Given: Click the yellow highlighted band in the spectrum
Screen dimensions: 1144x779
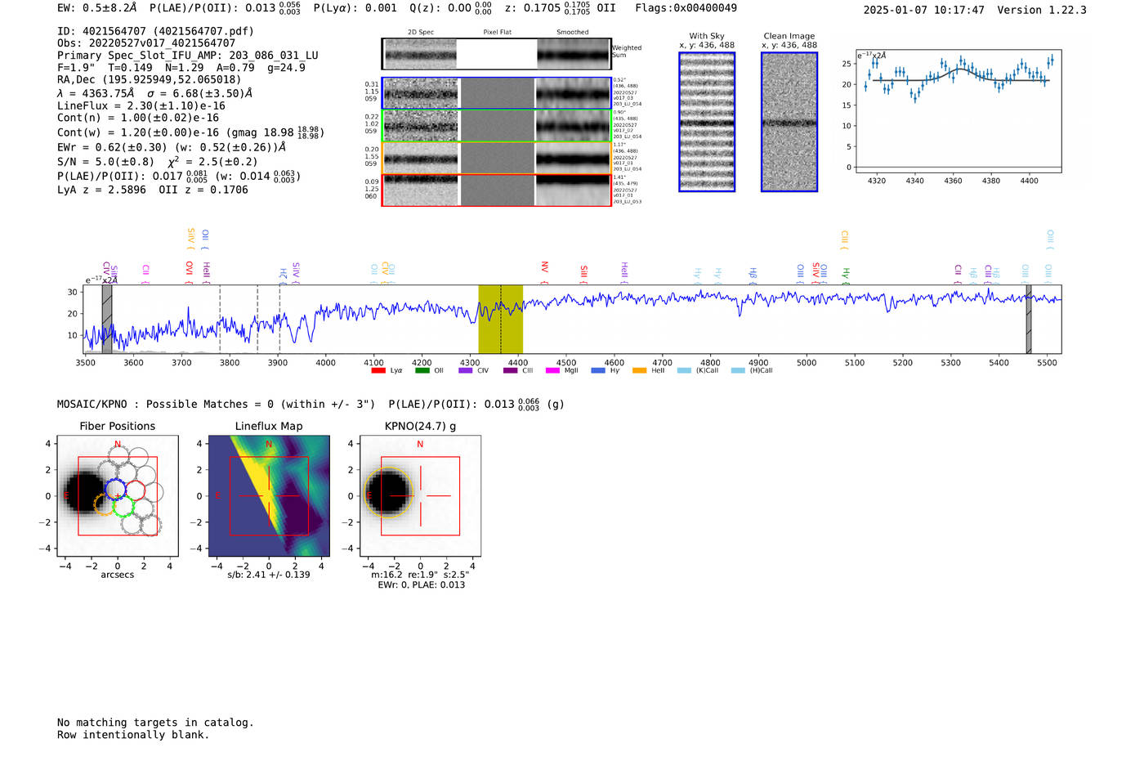Looking at the screenshot, I should (x=501, y=319).
